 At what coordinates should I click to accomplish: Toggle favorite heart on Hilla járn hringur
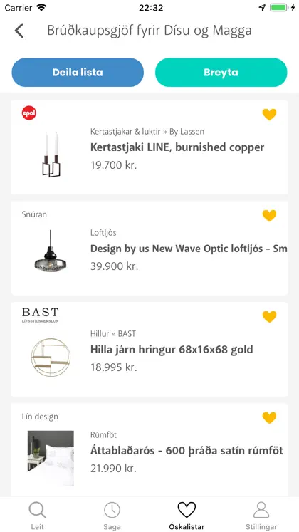[270, 317]
